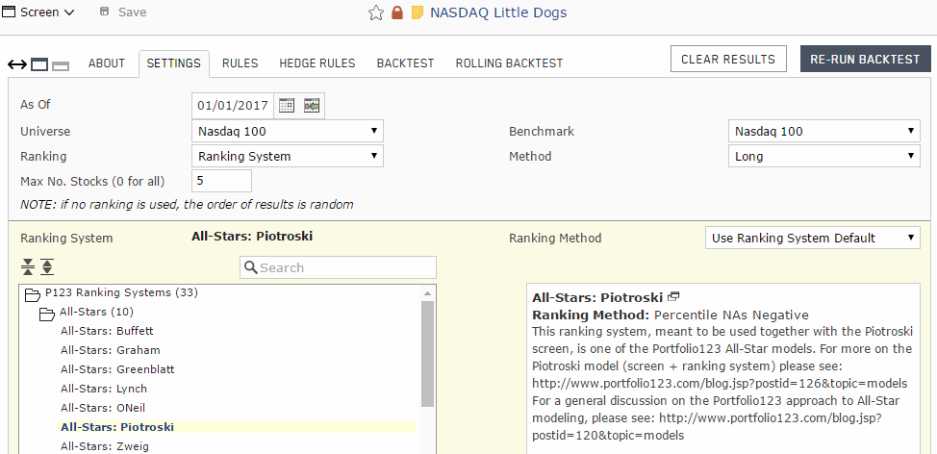The width and height of the screenshot is (937, 454).
Task: Click the collapse all tree icon
Action: (28, 267)
